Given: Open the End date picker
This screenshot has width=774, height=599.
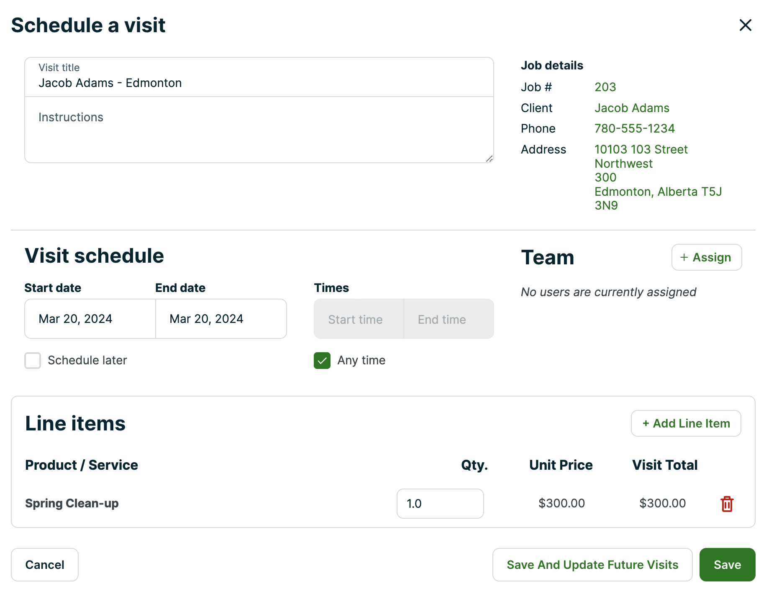Looking at the screenshot, I should [x=221, y=319].
